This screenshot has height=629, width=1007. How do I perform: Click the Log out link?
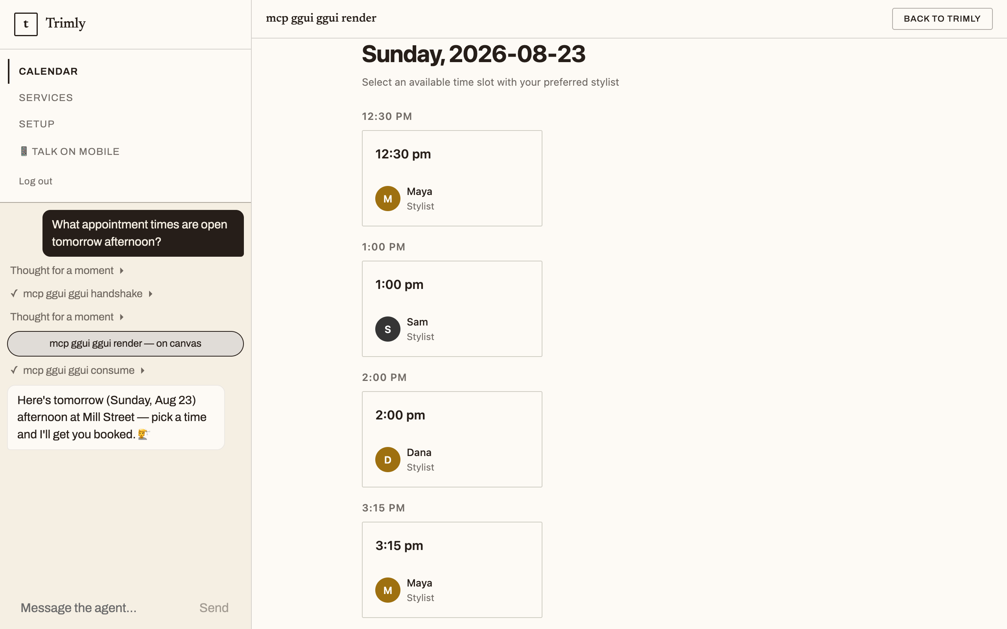click(x=35, y=181)
